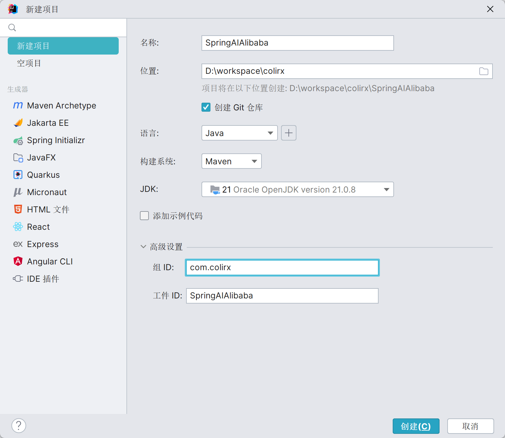505x438 pixels.
Task: Open the Spring Initializr generator
Action: 56,140
